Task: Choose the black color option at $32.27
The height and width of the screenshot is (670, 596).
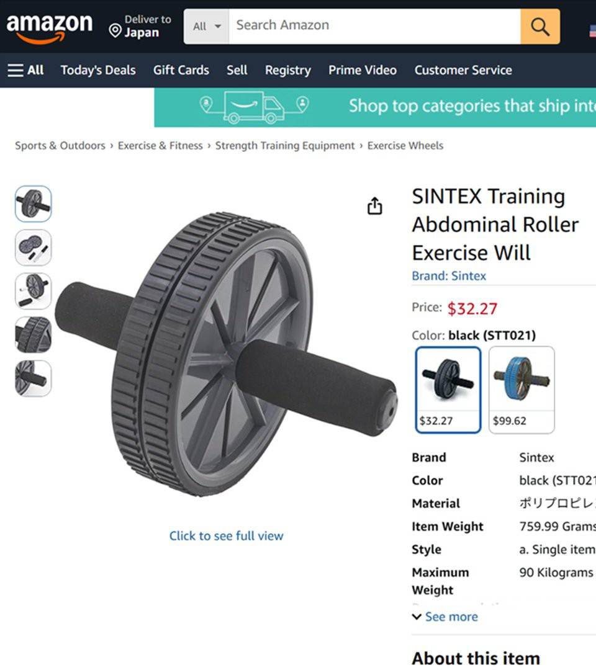Action: pyautogui.click(x=448, y=390)
